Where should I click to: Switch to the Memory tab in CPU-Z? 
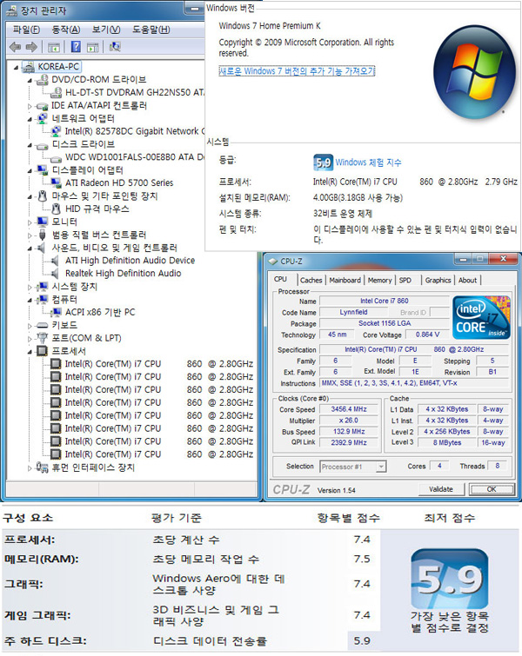point(379,281)
